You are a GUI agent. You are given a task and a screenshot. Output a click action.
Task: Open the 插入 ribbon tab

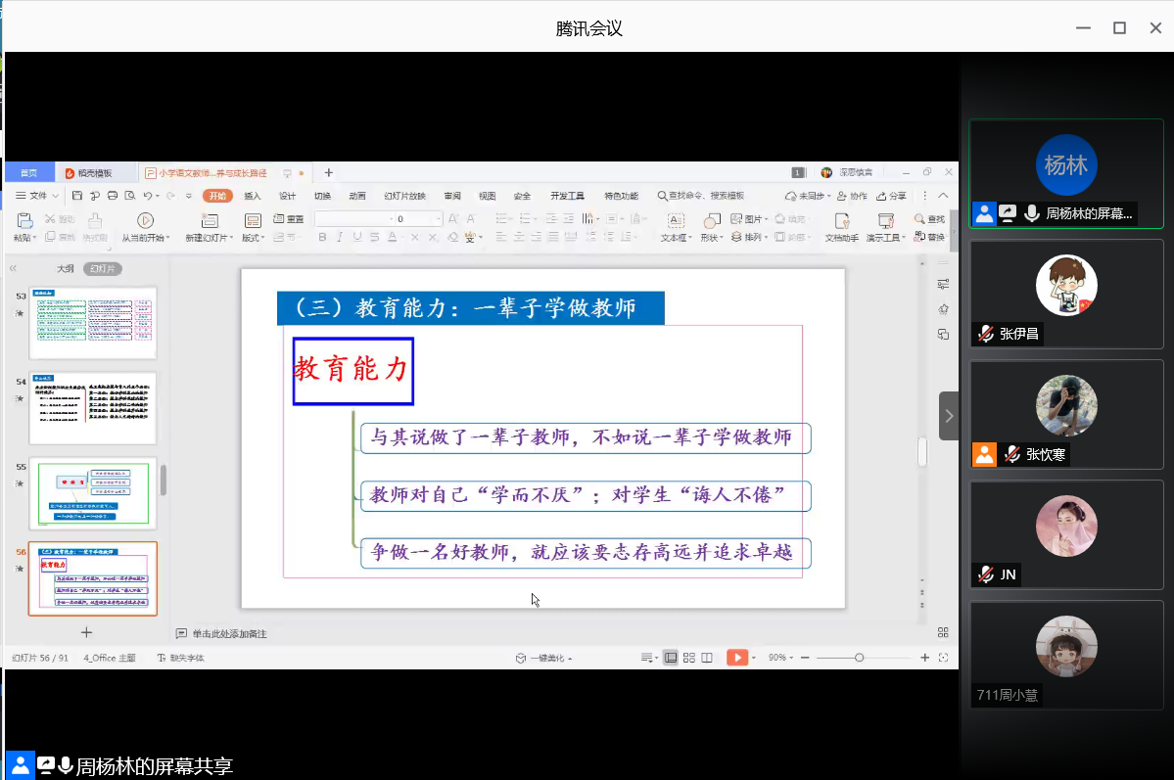253,196
